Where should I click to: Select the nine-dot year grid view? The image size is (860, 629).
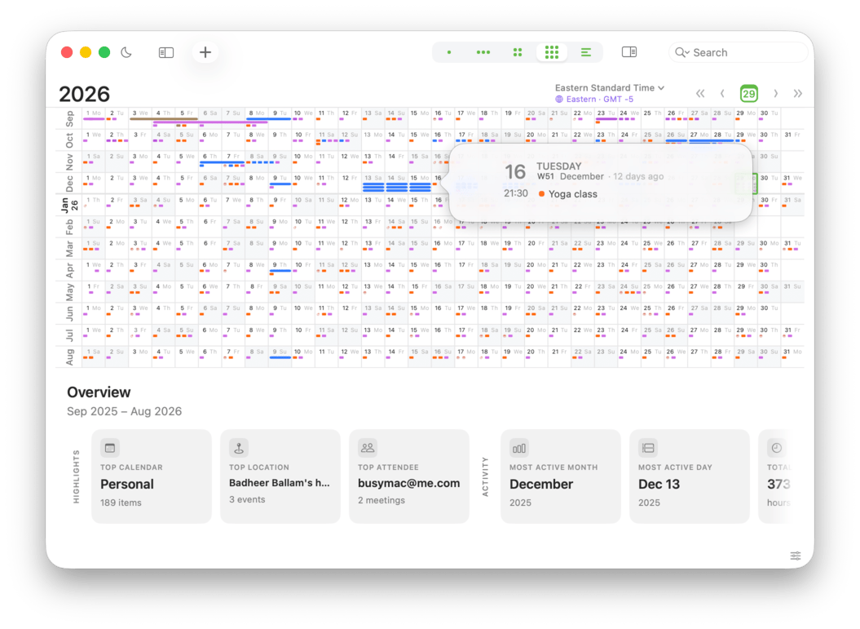pos(552,52)
